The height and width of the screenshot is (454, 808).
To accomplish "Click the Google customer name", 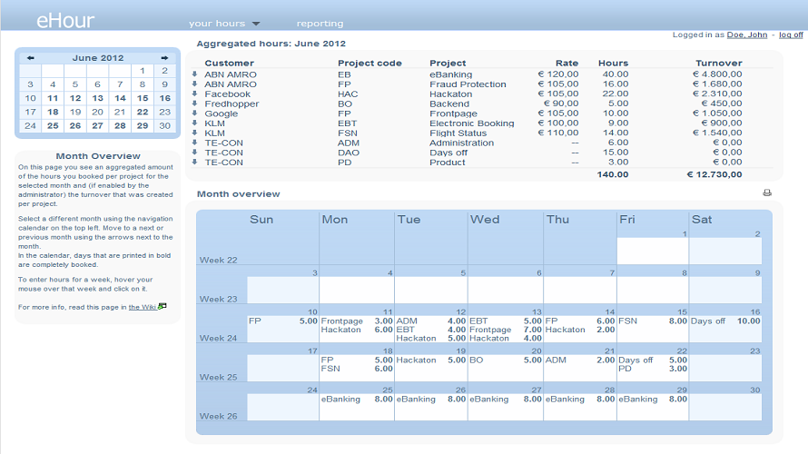I will click(x=222, y=113).
